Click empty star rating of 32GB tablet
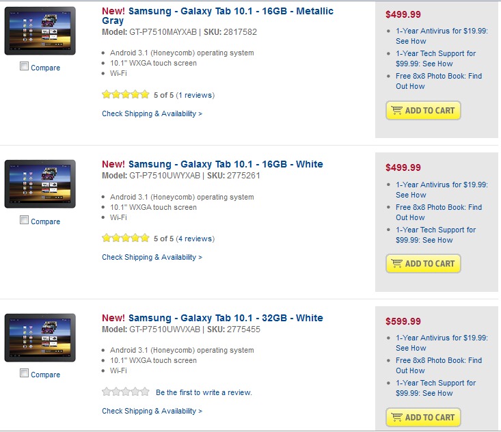The image size is (501, 432). point(125,392)
